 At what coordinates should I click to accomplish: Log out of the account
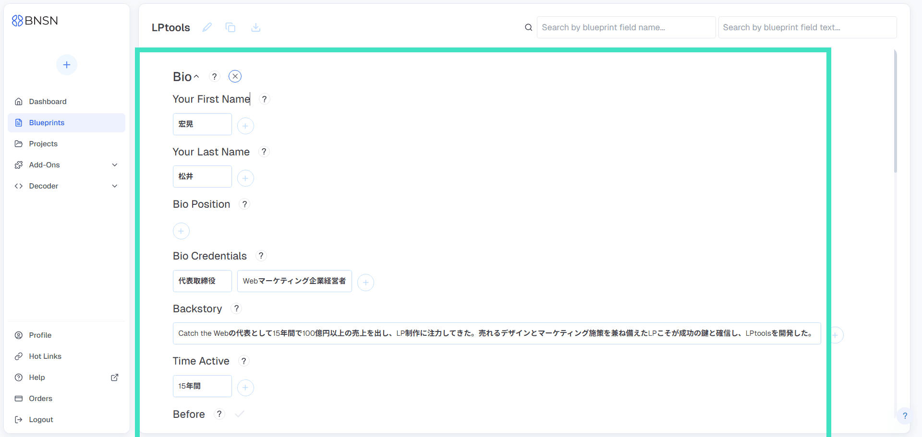[x=41, y=420]
